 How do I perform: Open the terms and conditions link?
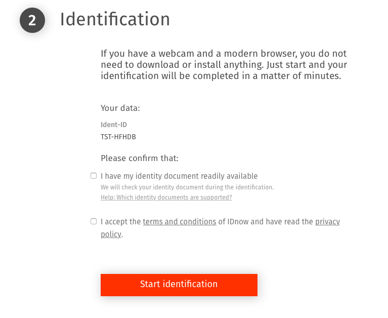179,222
